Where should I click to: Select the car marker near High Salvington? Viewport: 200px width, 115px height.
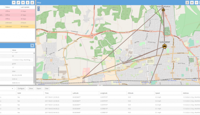tap(163, 10)
